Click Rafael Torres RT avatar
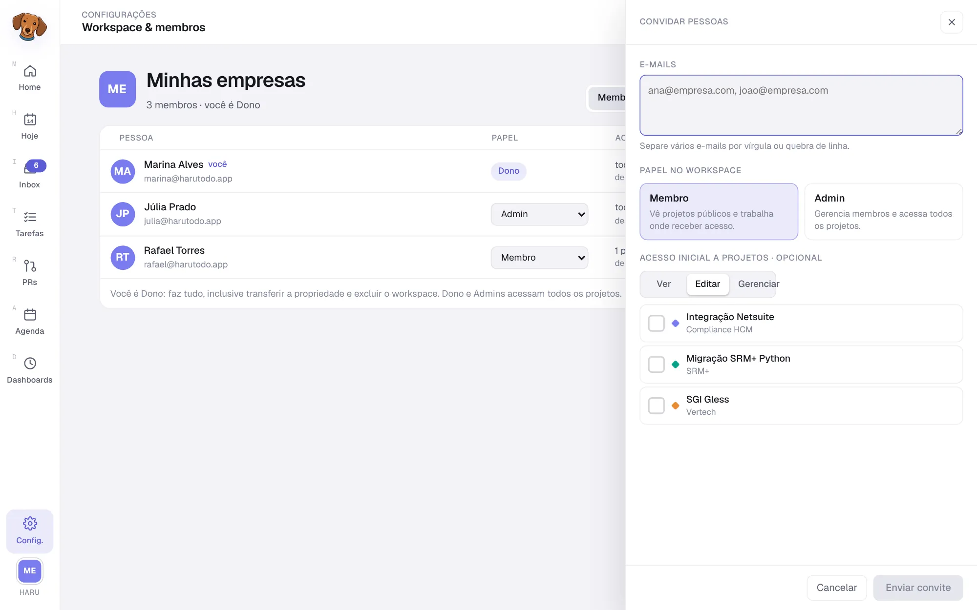The width and height of the screenshot is (977, 610). point(123,257)
